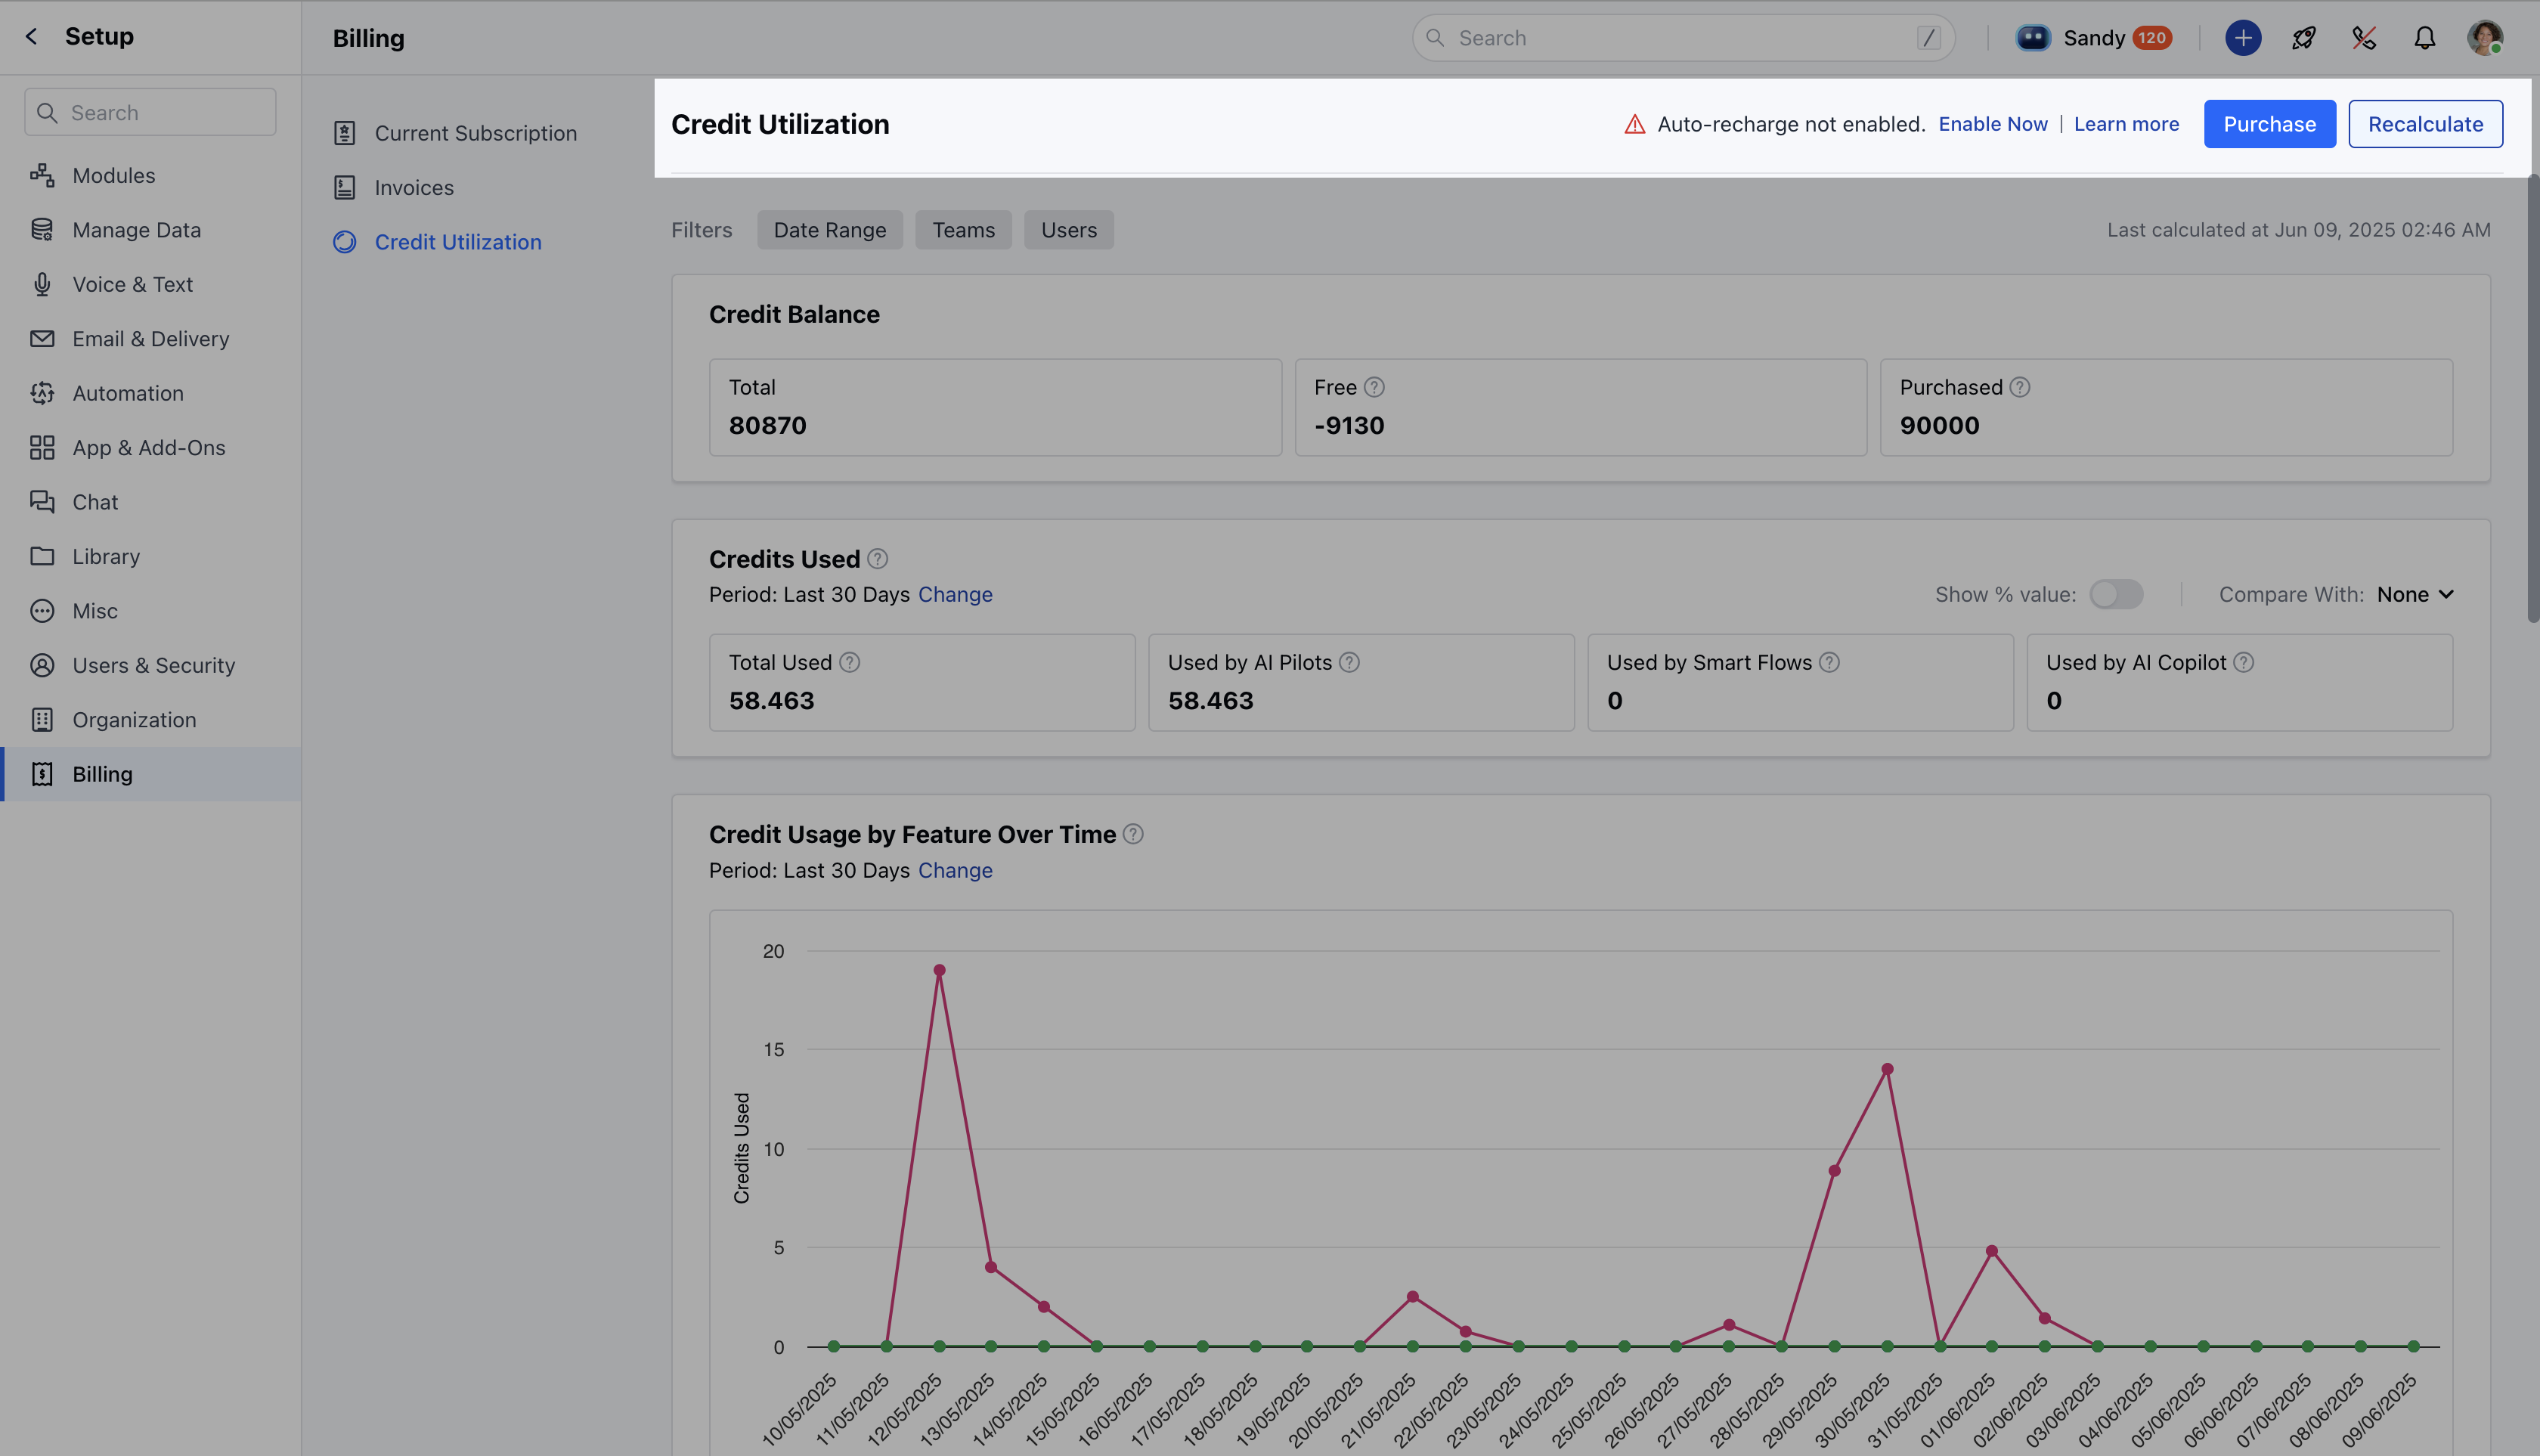The height and width of the screenshot is (1456, 2540).
Task: Open the Users filter
Action: point(1069,230)
